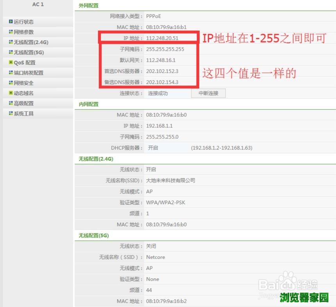Click the AC 1 header label
Viewport: 336px width, 307px height.
pyautogui.click(x=38, y=4)
